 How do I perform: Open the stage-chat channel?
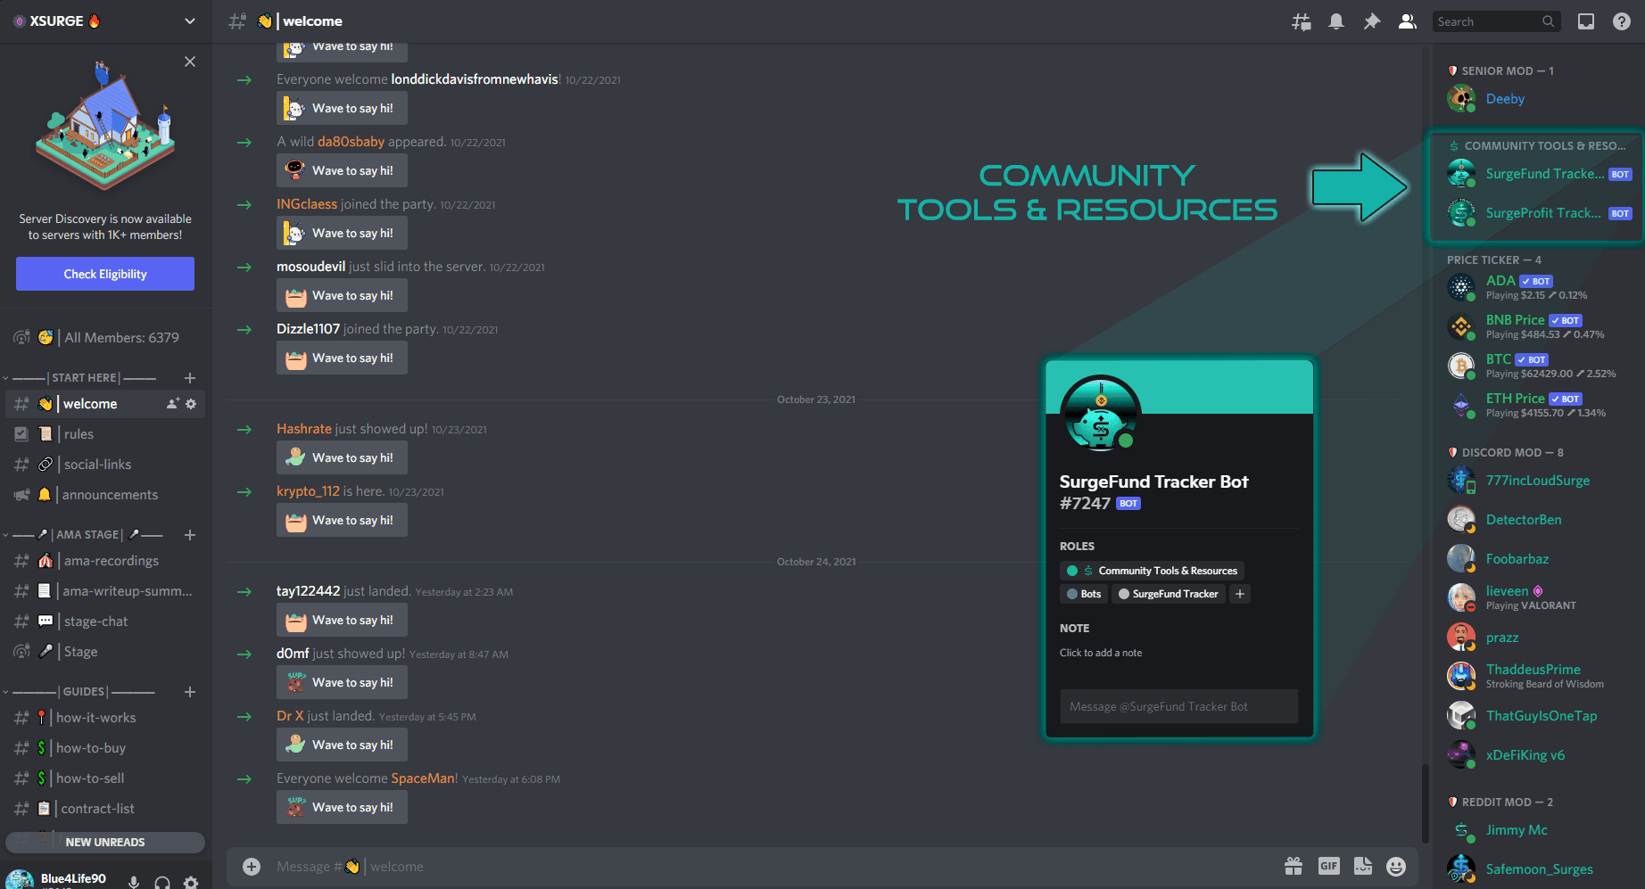point(105,621)
